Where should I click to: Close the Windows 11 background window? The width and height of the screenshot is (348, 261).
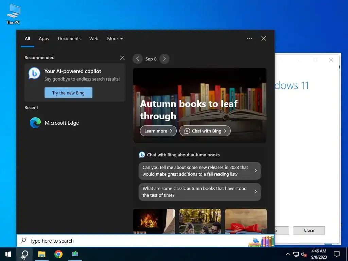click(x=331, y=60)
